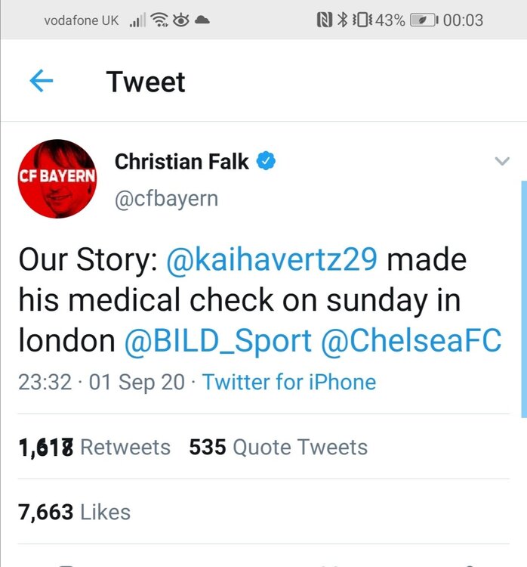The height and width of the screenshot is (567, 527).
Task: Tap the Bluetooth status icon
Action: tap(342, 20)
